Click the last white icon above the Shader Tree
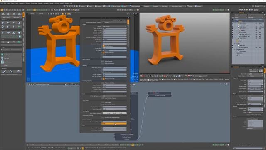This screenshot has width=266, height=150. 258,10
